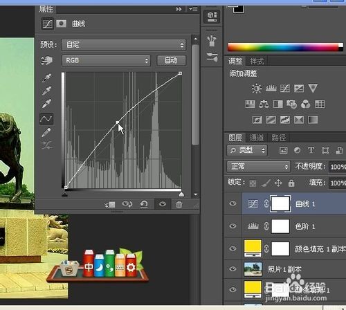Select the 曲线 1 layer mask thumbnail

280,203
